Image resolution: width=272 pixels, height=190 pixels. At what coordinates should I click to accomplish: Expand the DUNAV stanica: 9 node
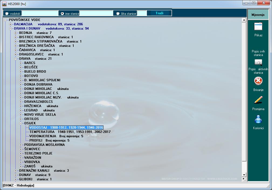click(x=15, y=175)
